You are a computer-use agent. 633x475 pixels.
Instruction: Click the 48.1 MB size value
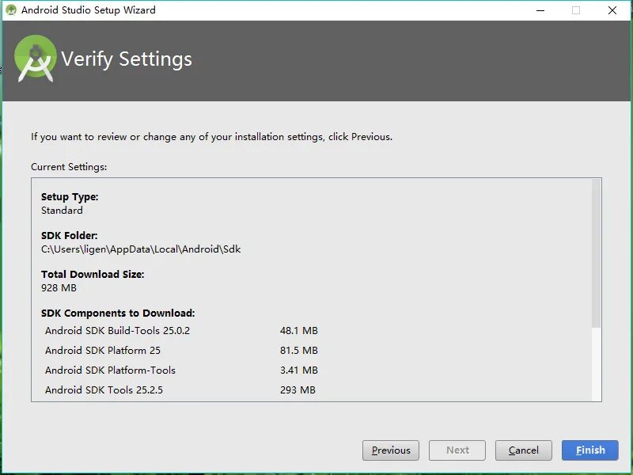point(299,330)
